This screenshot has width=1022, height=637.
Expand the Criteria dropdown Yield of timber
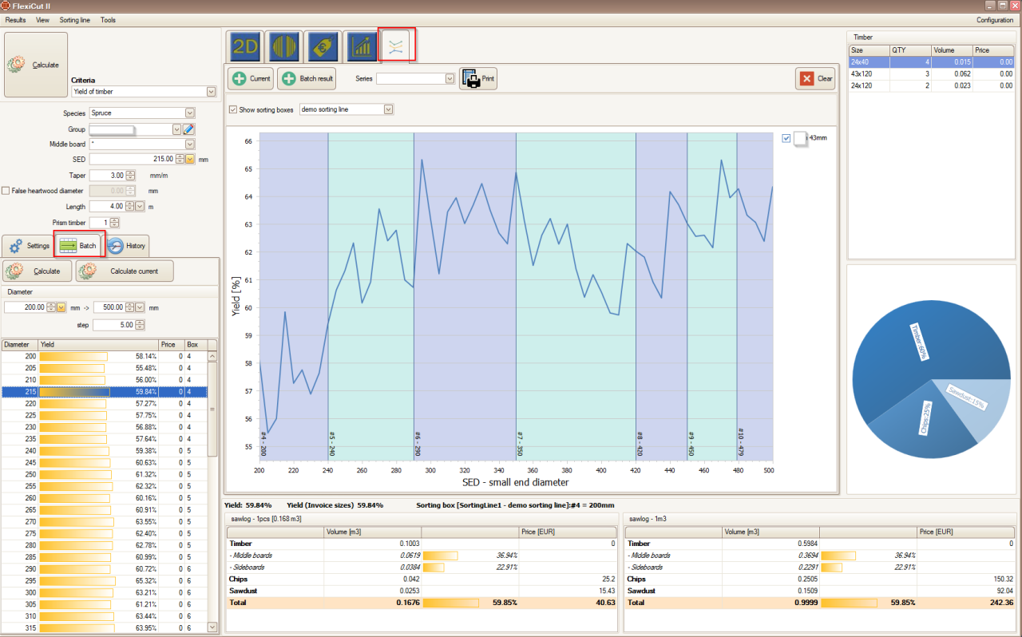click(212, 92)
